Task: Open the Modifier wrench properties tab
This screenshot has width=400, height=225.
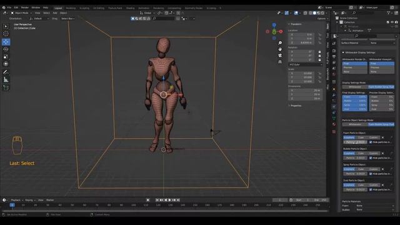Action: [334, 95]
